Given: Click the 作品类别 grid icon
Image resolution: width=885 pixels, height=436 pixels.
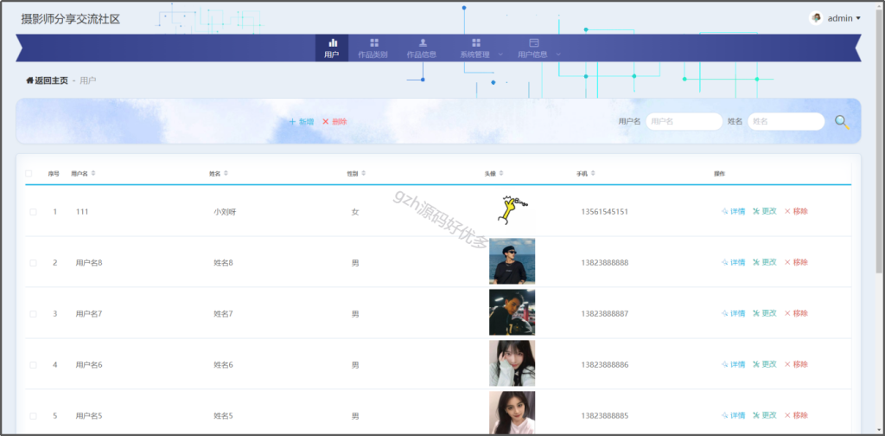Looking at the screenshot, I should 374,42.
